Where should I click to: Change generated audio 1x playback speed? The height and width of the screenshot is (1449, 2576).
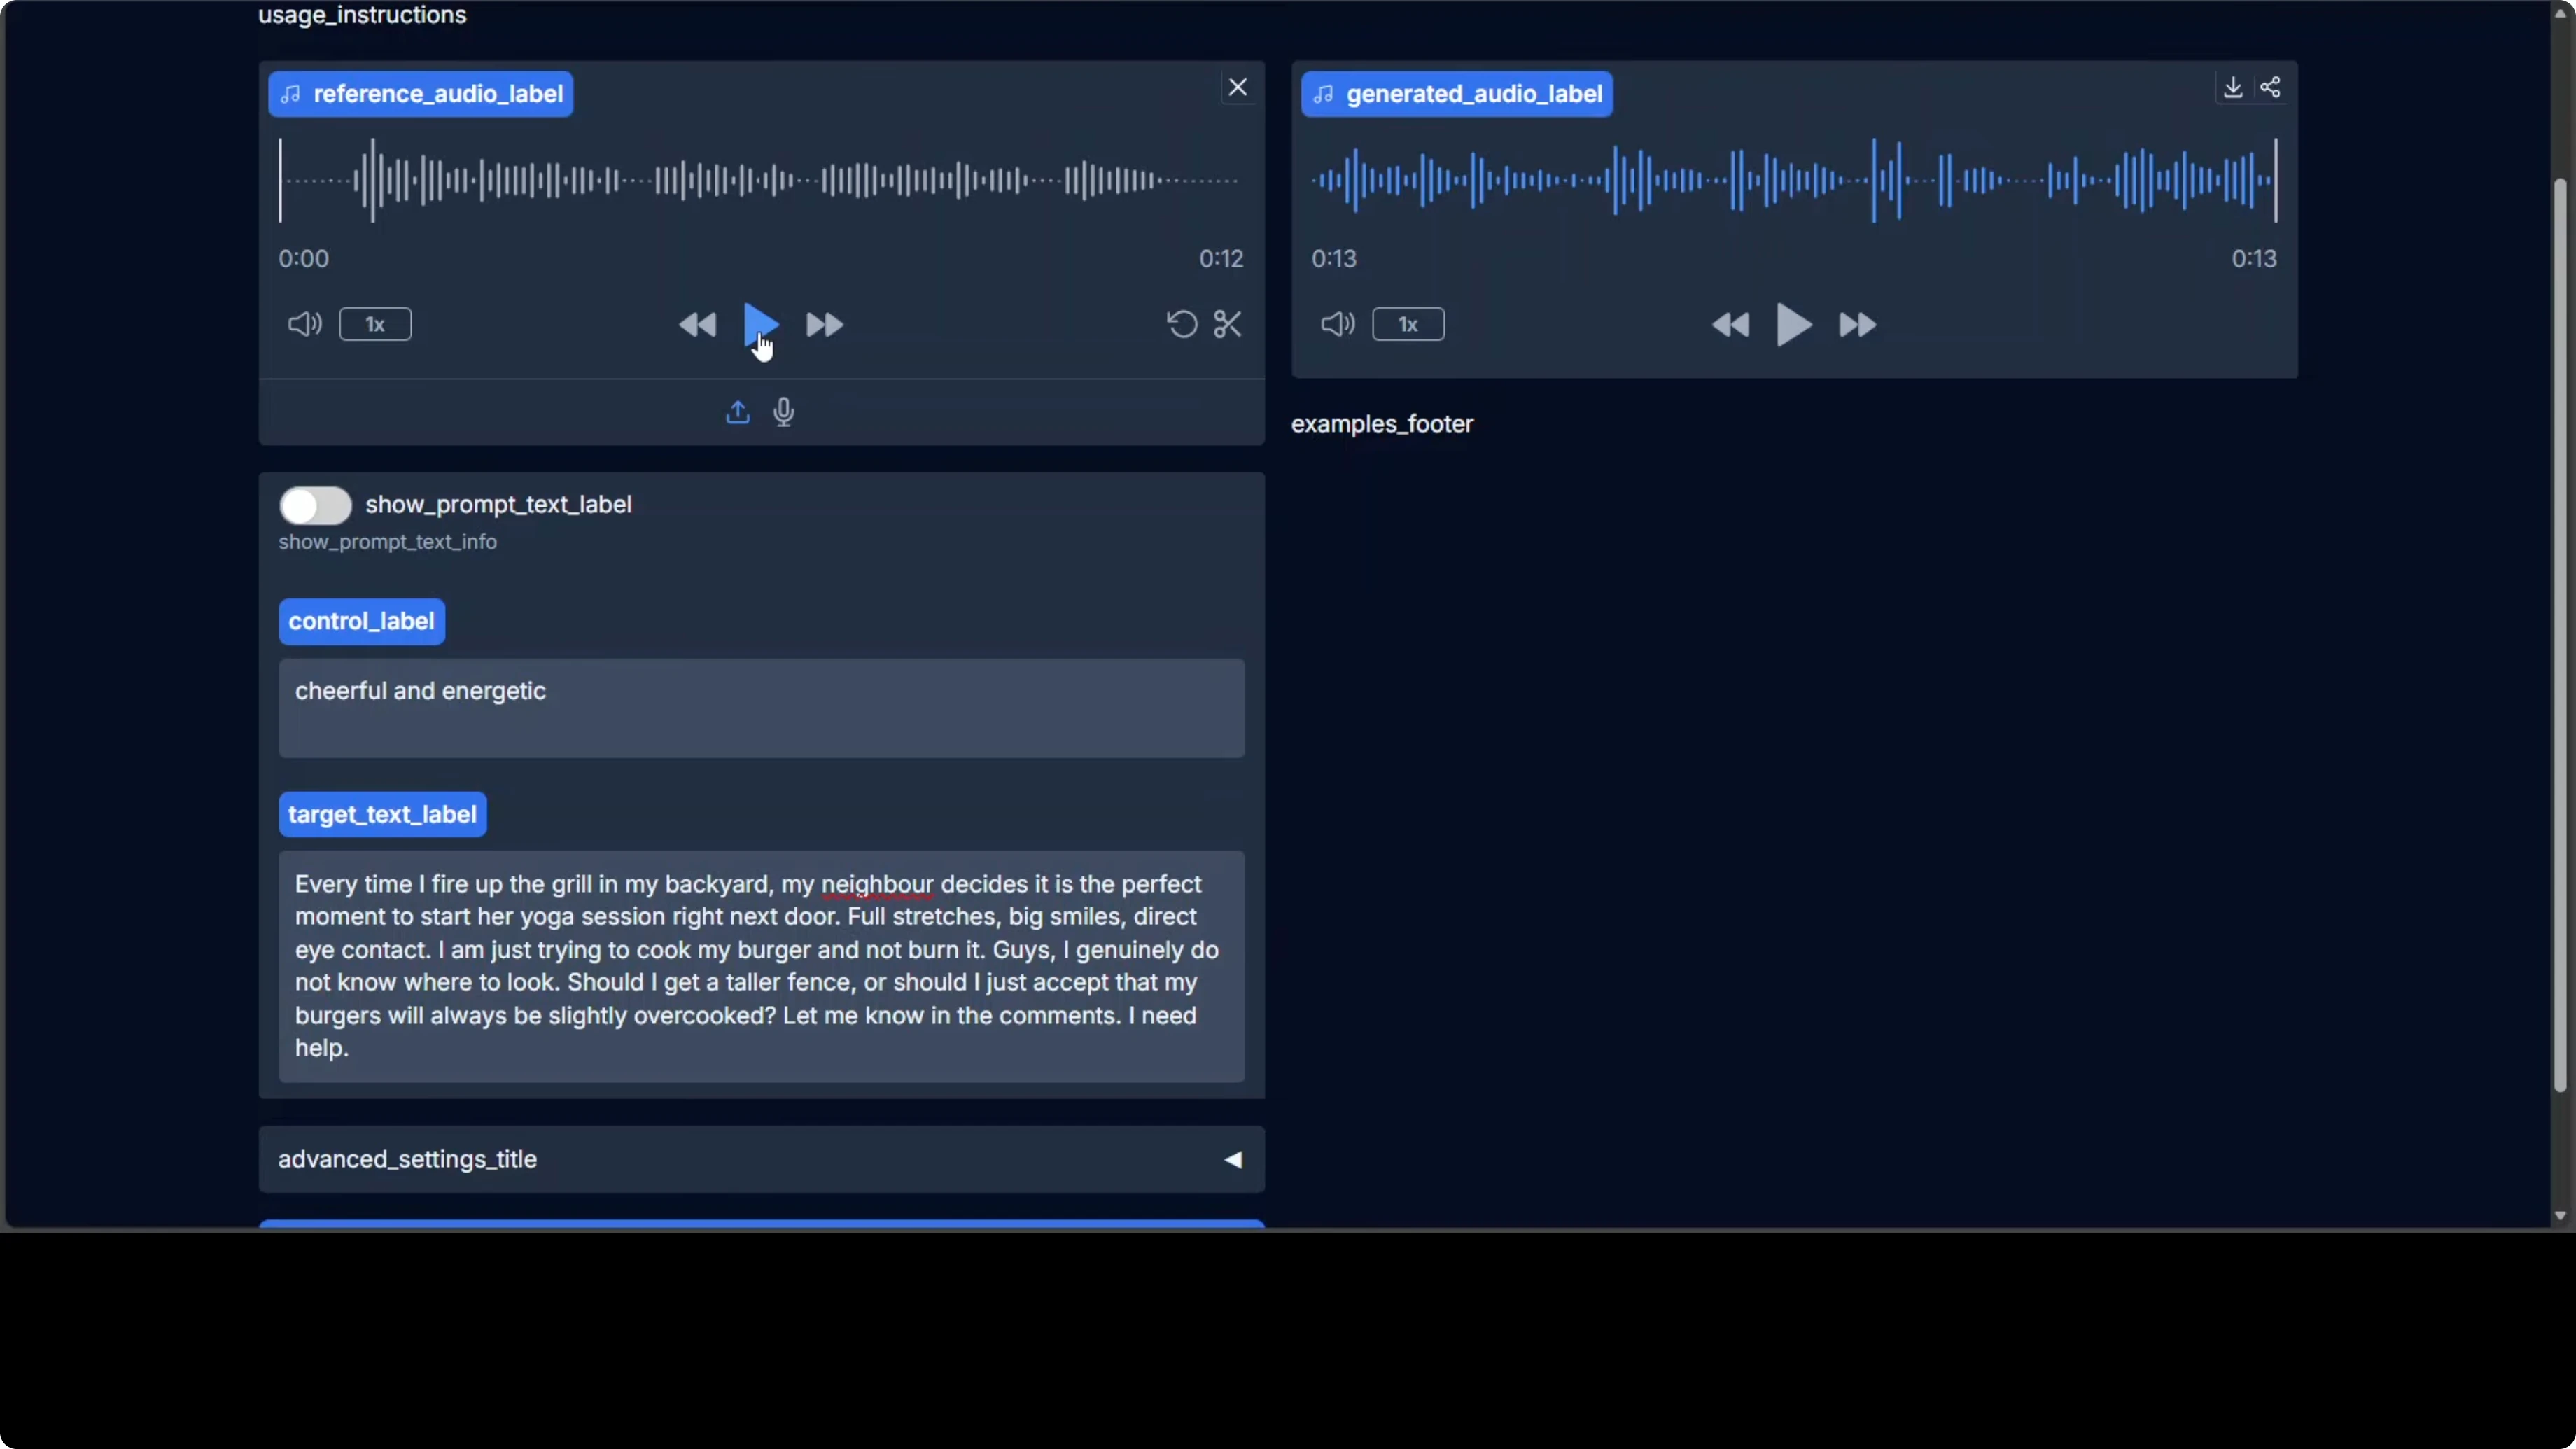point(1408,324)
